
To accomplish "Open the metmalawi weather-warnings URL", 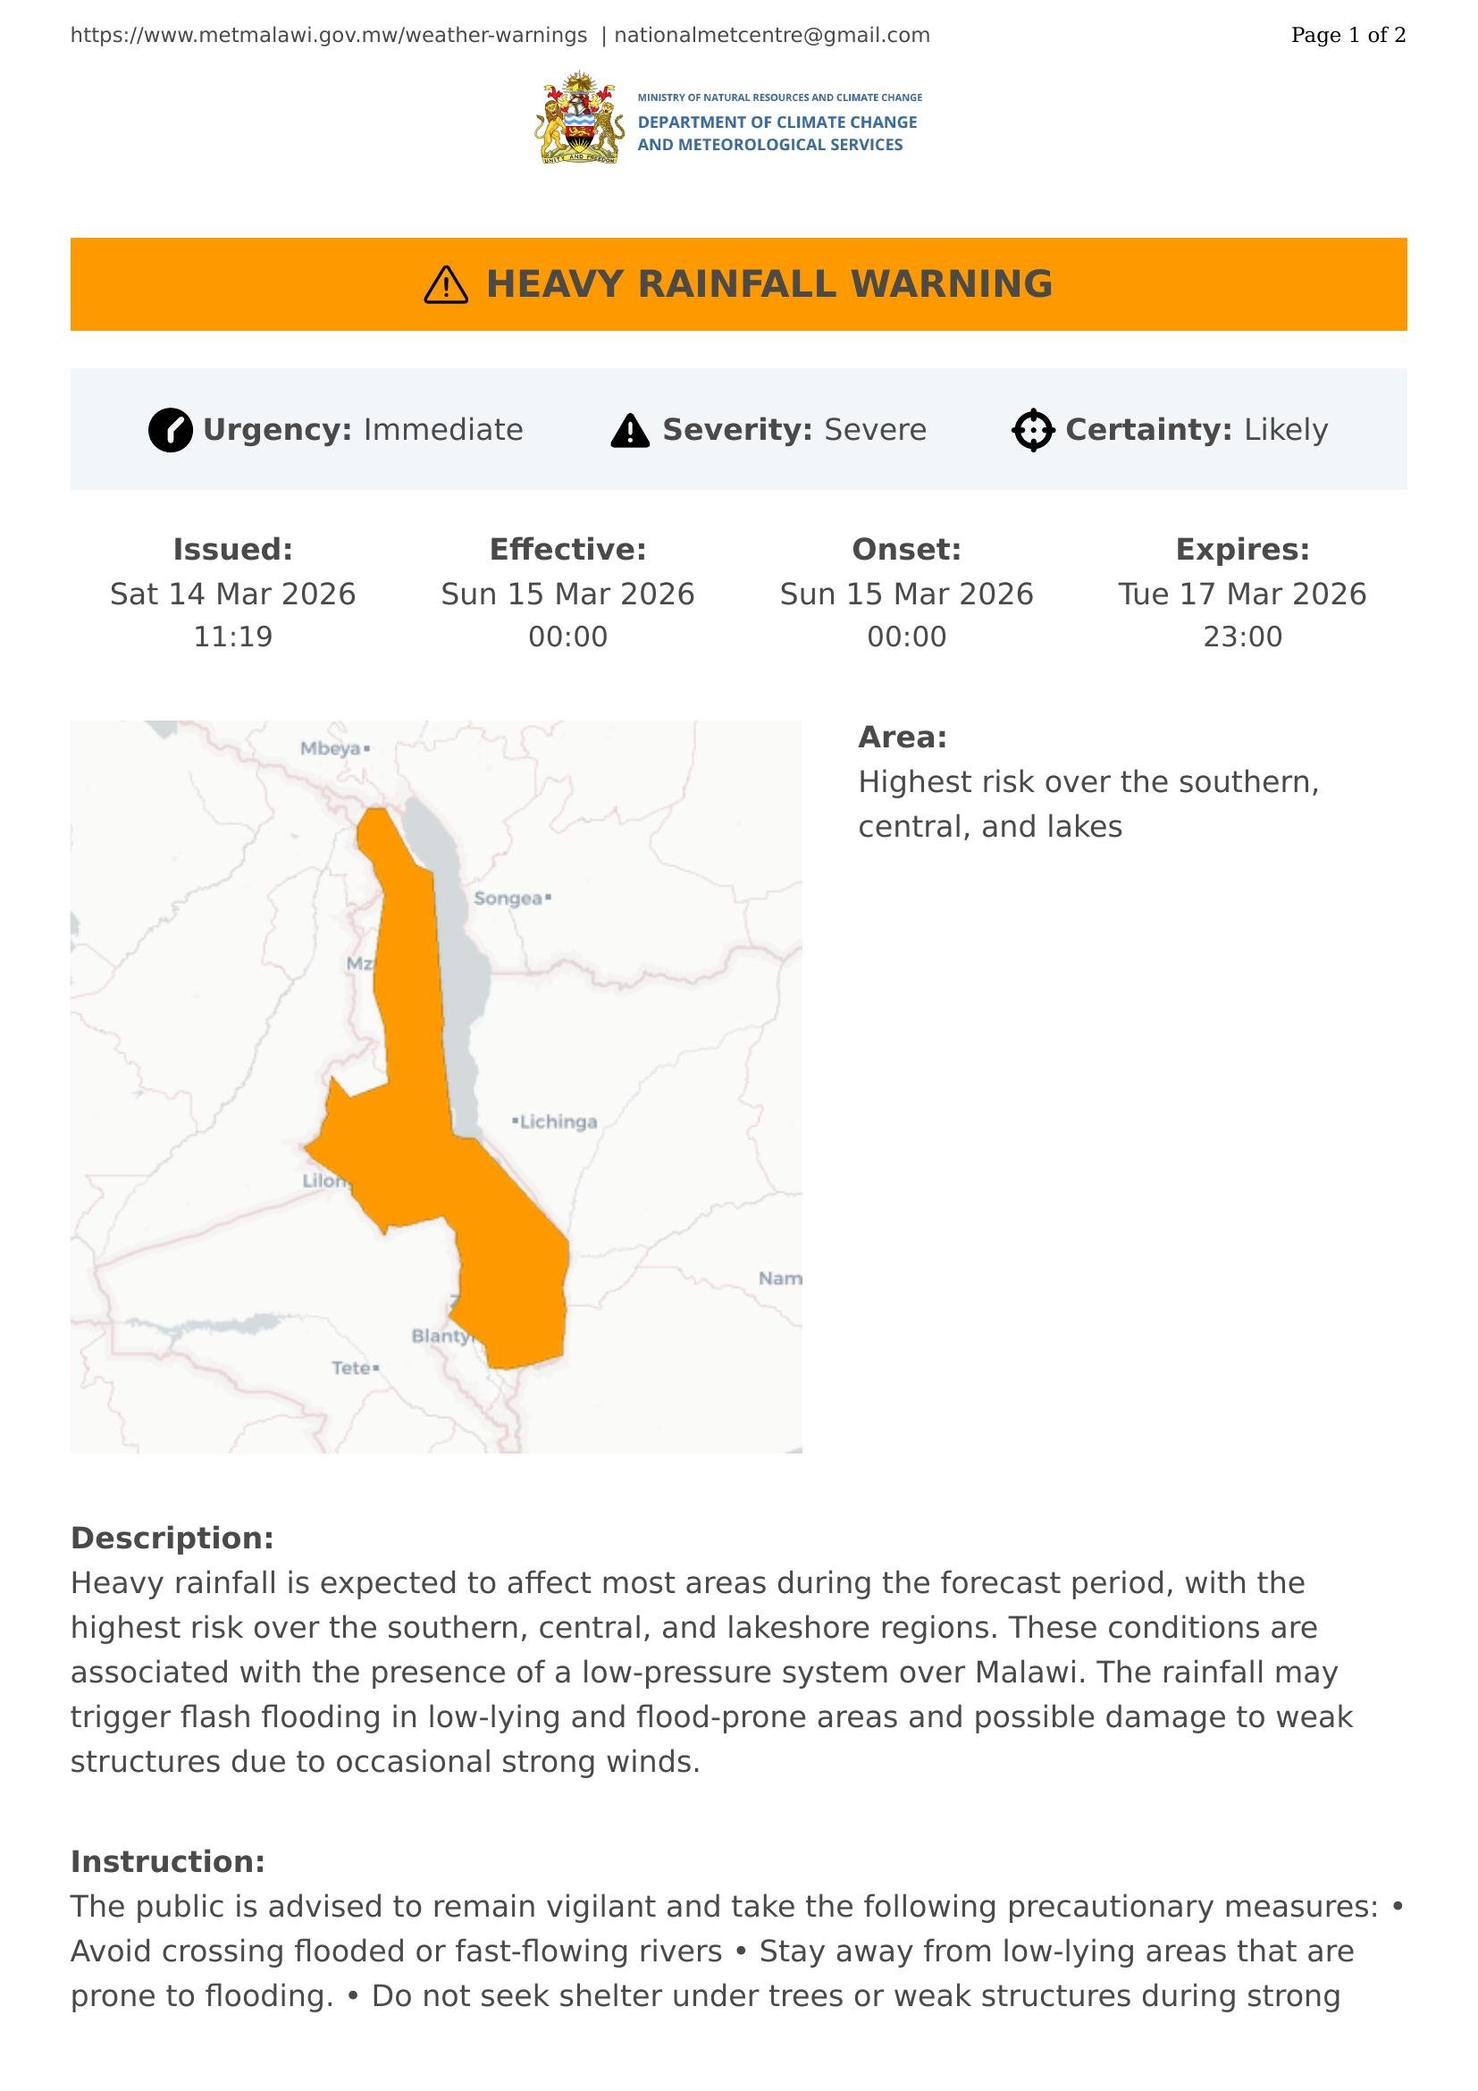I will pyautogui.click(x=329, y=36).
